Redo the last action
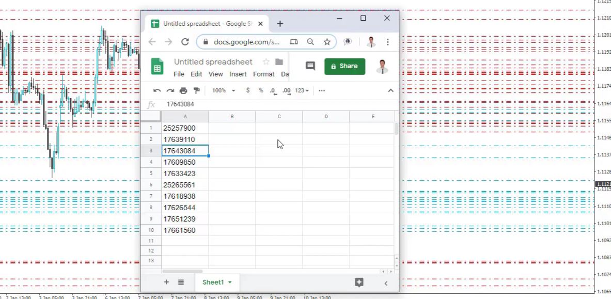This screenshot has height=299, width=611. point(170,90)
